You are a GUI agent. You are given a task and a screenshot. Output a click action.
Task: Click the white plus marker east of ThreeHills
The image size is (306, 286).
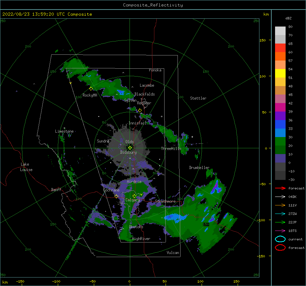point(192,137)
